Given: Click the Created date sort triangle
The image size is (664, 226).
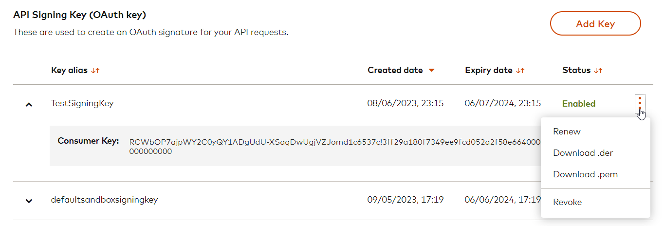Looking at the screenshot, I should coord(431,71).
